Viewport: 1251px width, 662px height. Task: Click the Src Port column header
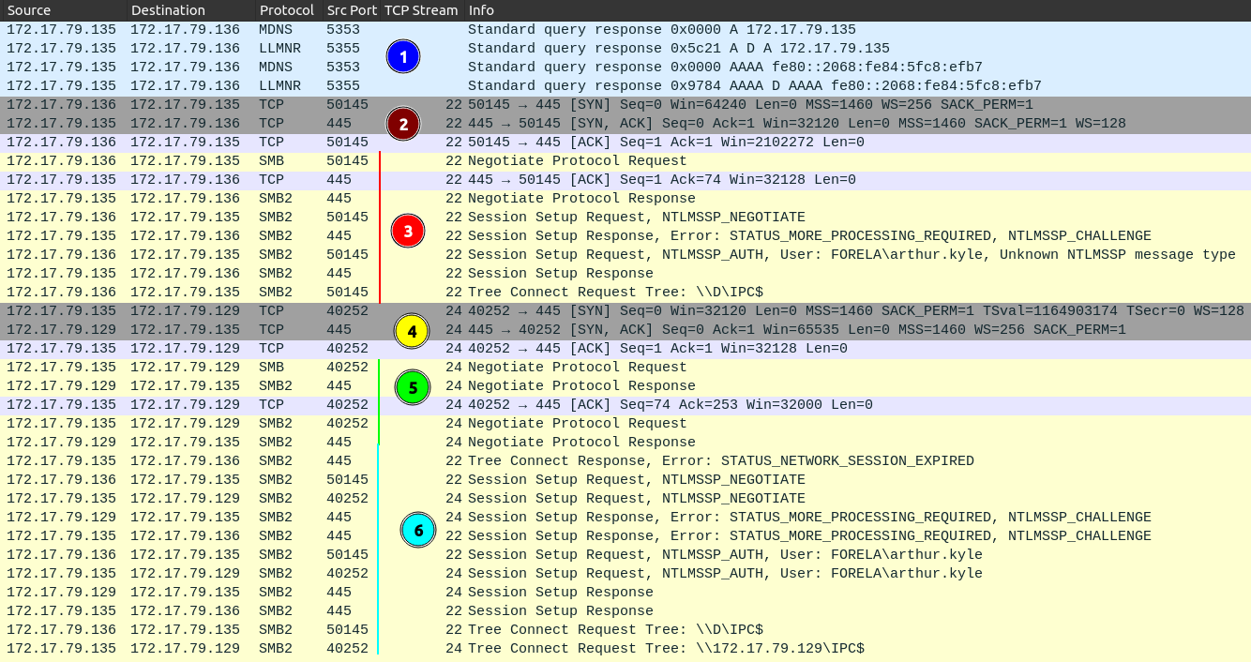click(x=351, y=10)
